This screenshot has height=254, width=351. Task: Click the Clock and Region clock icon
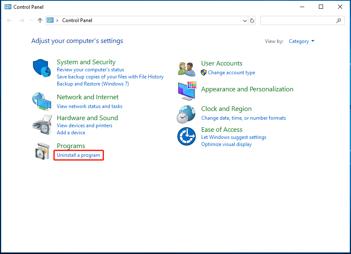(x=186, y=113)
